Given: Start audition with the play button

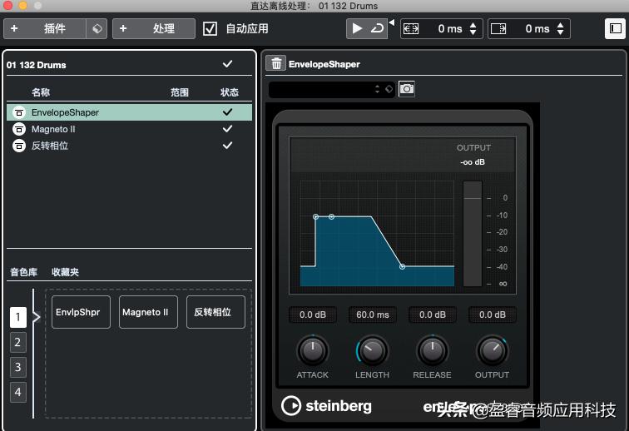Looking at the screenshot, I should [x=357, y=28].
